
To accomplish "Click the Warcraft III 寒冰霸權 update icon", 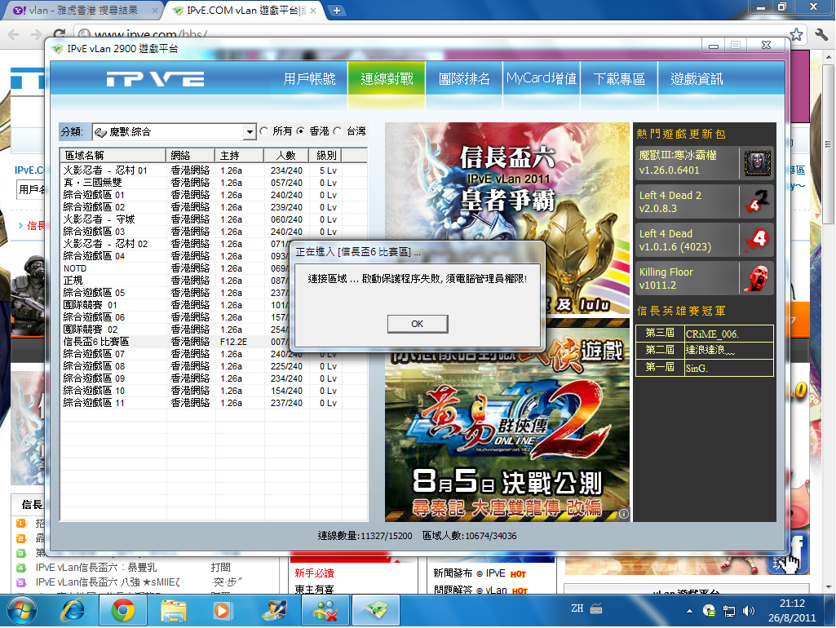I will [757, 162].
